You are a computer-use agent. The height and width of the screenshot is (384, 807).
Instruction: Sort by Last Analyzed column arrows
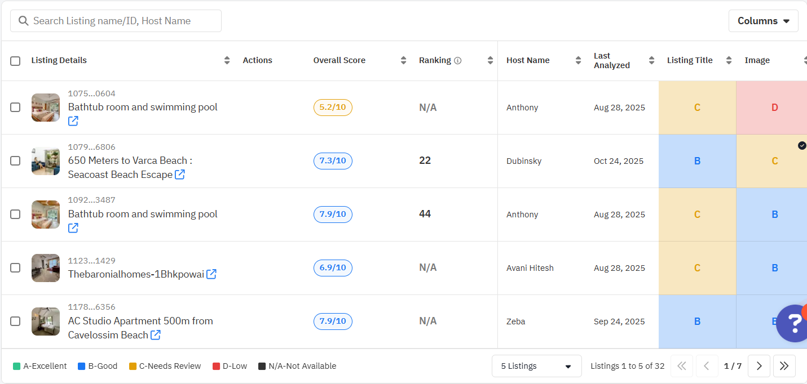(x=651, y=60)
